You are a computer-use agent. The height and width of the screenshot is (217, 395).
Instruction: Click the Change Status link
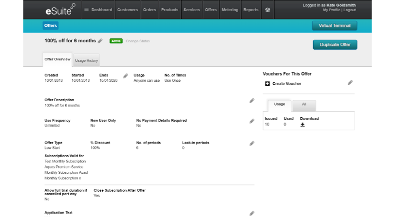(x=138, y=41)
